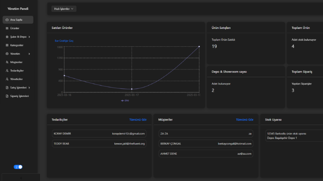
Task: Expand the Satış İşlemleri submenu chevron
Action: click(x=29, y=88)
